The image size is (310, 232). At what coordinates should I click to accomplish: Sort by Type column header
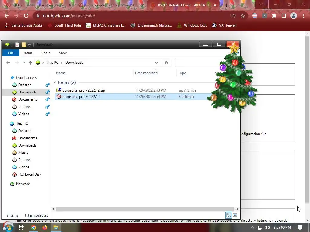pyautogui.click(x=182, y=73)
